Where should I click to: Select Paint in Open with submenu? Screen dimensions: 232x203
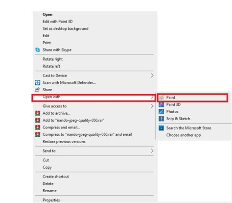pyautogui.click(x=170, y=98)
